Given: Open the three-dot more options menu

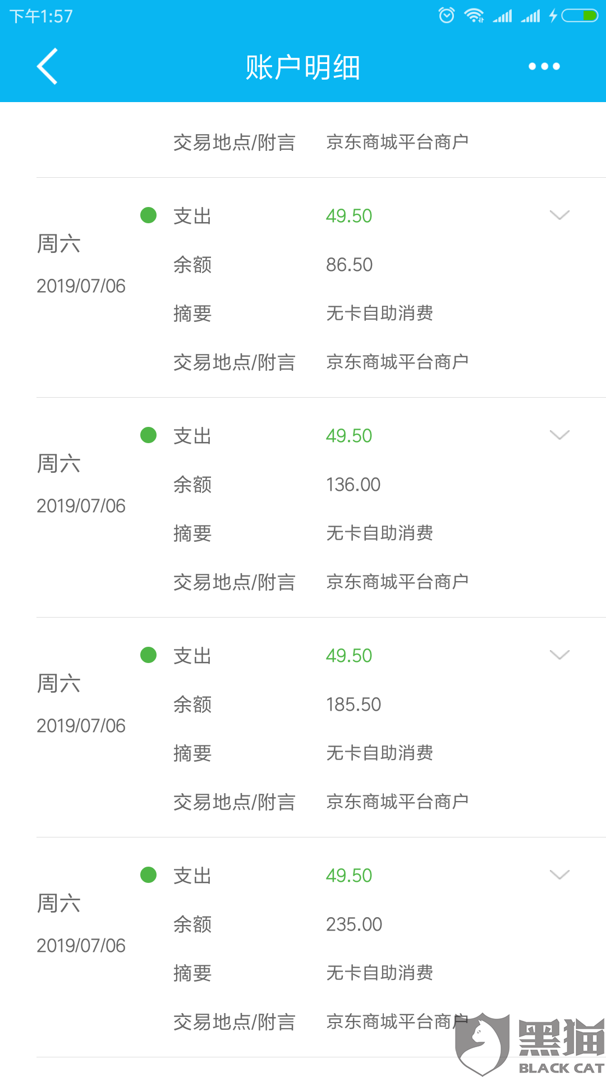Looking at the screenshot, I should tap(544, 66).
